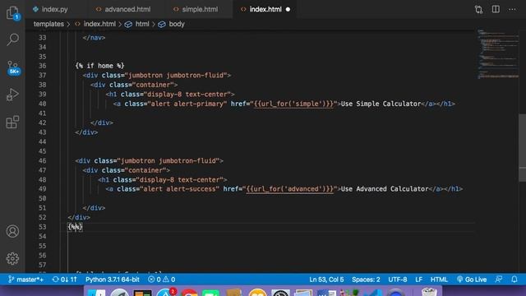
Task: Open errors and warnings problems panel
Action: (161, 280)
